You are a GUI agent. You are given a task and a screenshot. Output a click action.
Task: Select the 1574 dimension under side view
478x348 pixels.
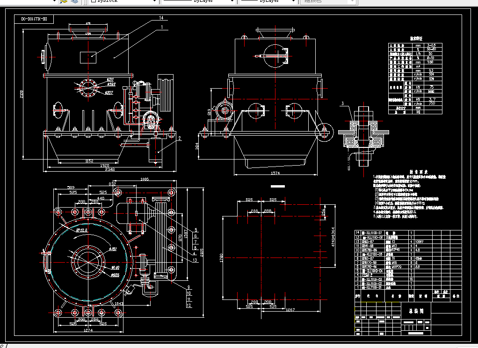pos(275,173)
